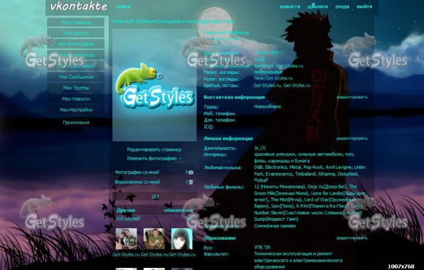
Task: Open the camera icon beside photos count
Action: click(191, 172)
